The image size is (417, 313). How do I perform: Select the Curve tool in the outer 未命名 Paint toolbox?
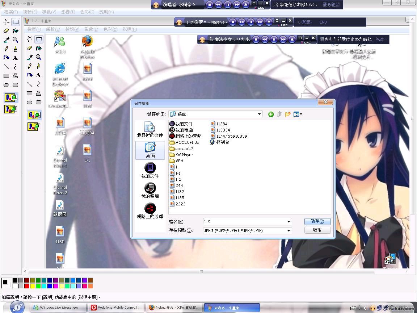[x=16, y=67]
